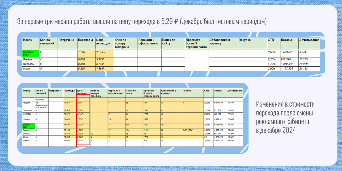Click the green Декабрь 2024 cell
This screenshot has height=171, width=342.
(28, 126)
